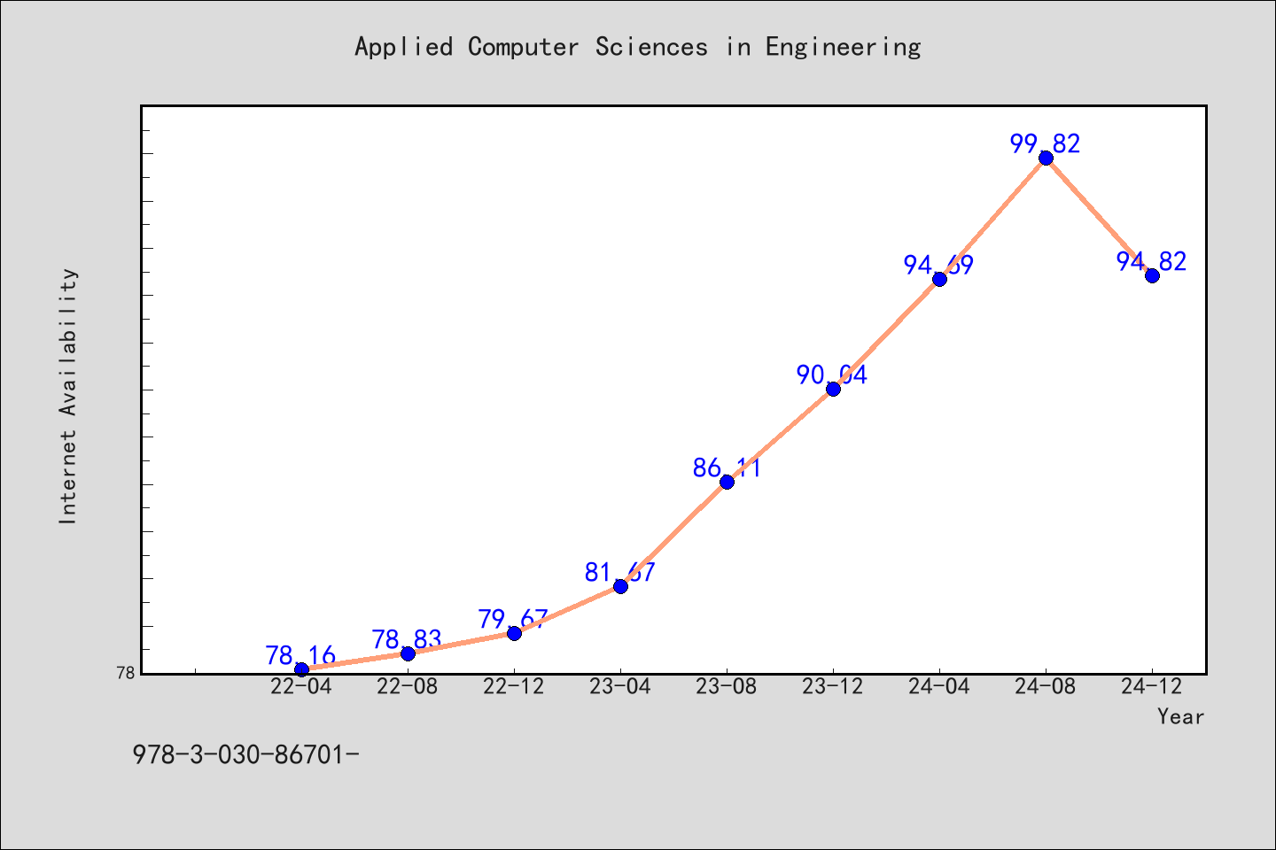Image resolution: width=1276 pixels, height=850 pixels.
Task: Click x-axis tick label 22-08
Action: [408, 687]
